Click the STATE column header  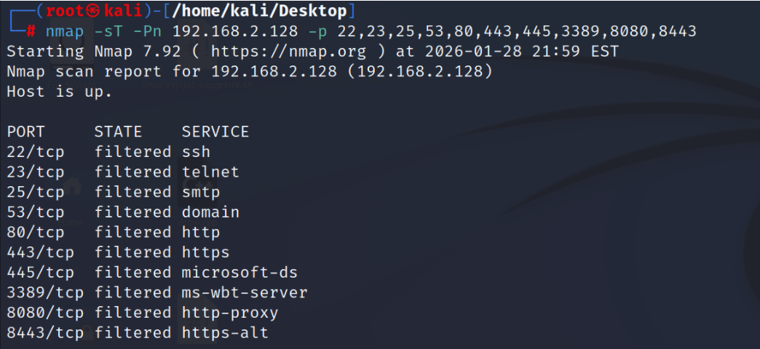click(118, 132)
